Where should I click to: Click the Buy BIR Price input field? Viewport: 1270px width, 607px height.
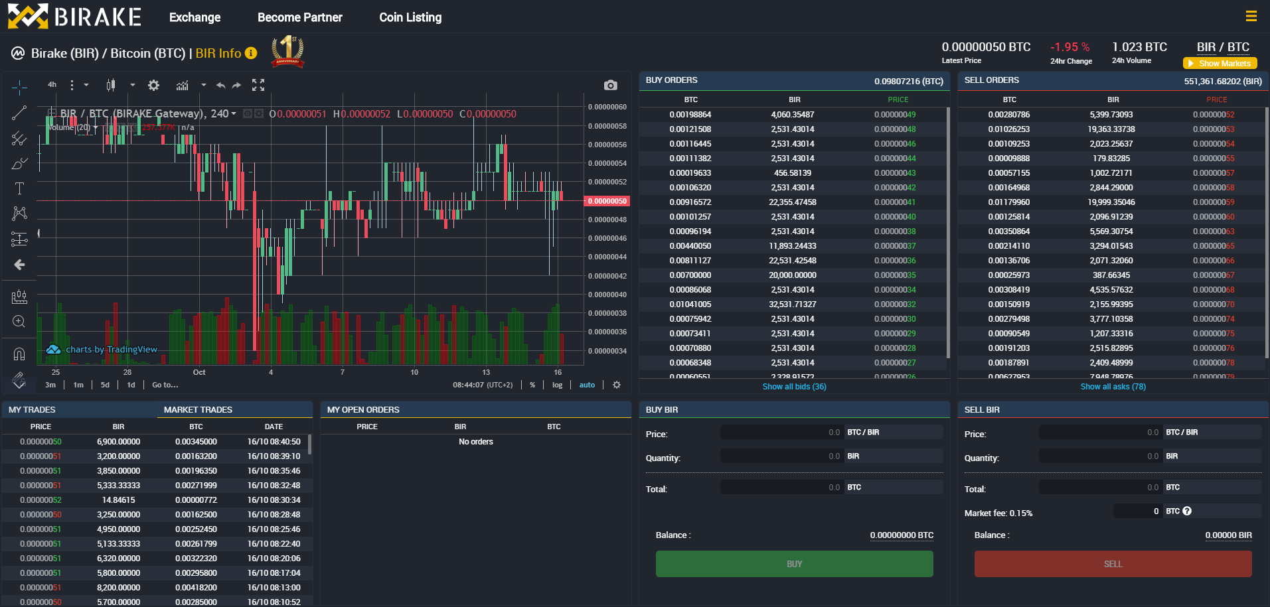(781, 433)
